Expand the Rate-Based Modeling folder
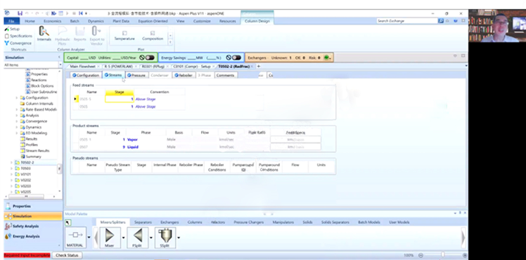Viewport: 526px width, 260px height. point(16,109)
